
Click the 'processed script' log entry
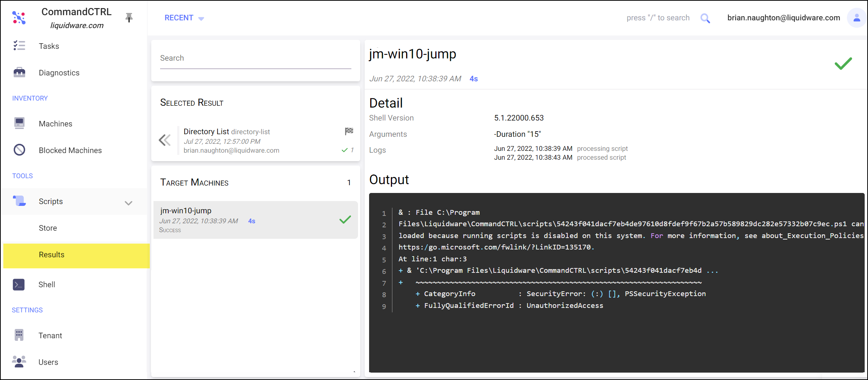601,157
